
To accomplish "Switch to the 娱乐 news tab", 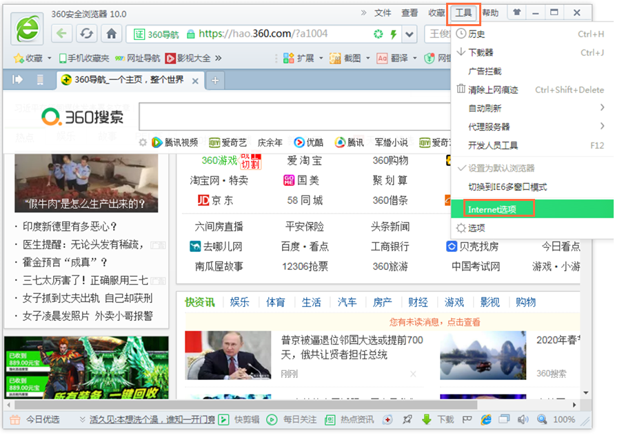I will click(x=239, y=302).
